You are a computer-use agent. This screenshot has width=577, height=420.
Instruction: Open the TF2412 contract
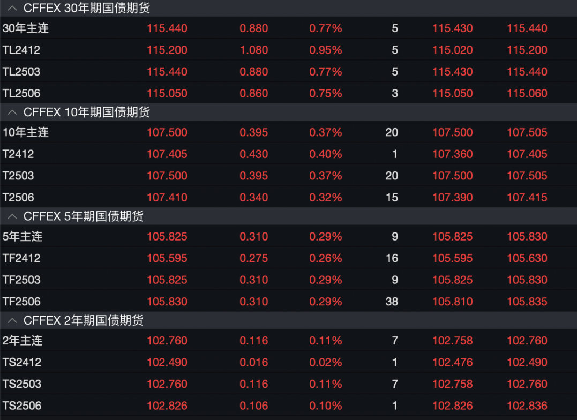coord(21,258)
